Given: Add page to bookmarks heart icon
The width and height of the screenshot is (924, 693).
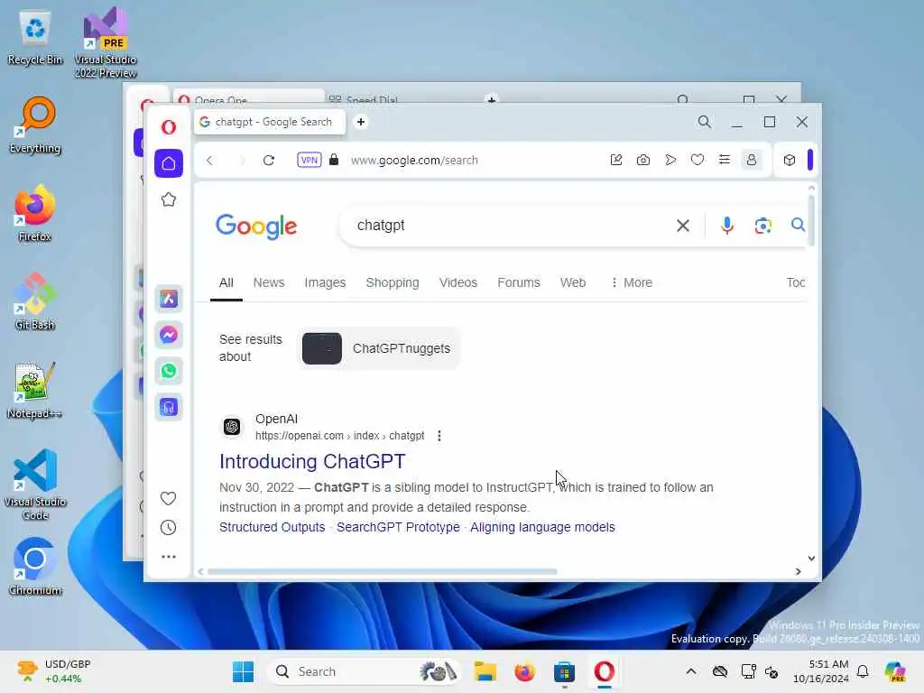Looking at the screenshot, I should (698, 160).
